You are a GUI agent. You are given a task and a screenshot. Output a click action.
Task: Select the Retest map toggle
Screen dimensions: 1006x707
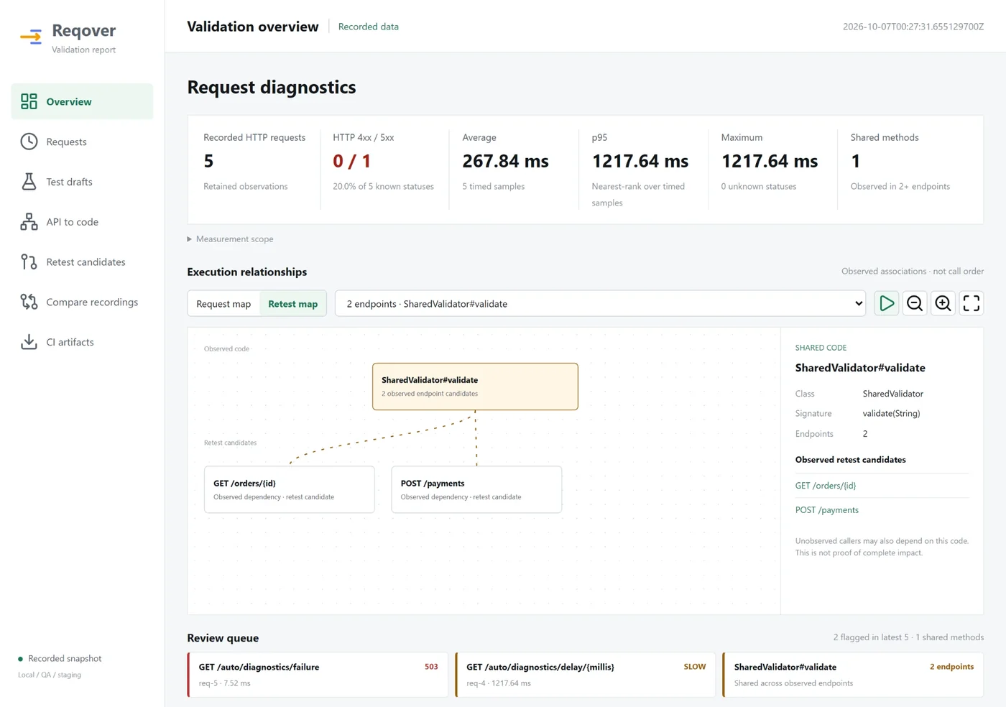pos(293,304)
